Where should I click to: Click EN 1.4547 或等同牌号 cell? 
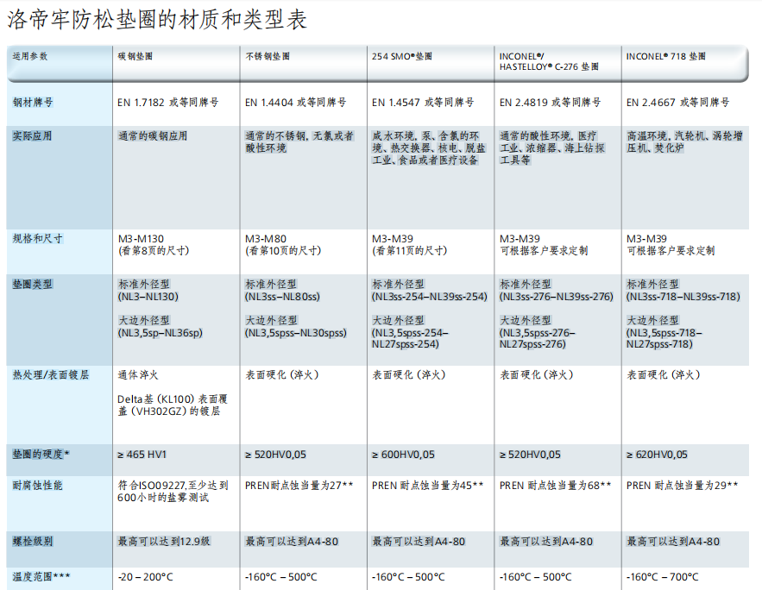(x=423, y=103)
